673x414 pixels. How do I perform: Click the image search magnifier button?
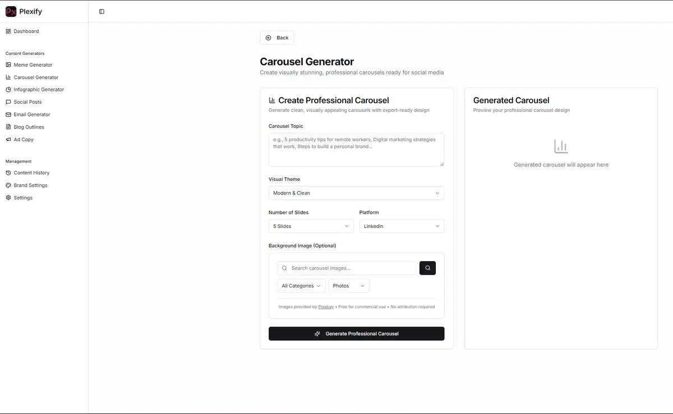(x=427, y=268)
